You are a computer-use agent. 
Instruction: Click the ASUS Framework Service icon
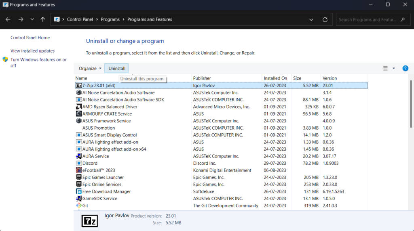click(x=79, y=121)
